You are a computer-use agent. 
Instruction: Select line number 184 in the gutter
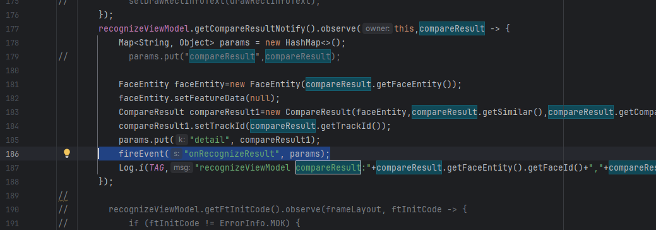coord(13,126)
